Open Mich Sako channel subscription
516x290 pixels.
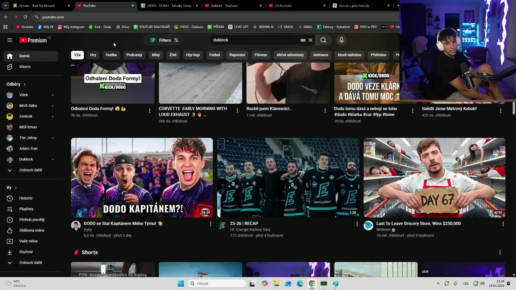(31, 106)
